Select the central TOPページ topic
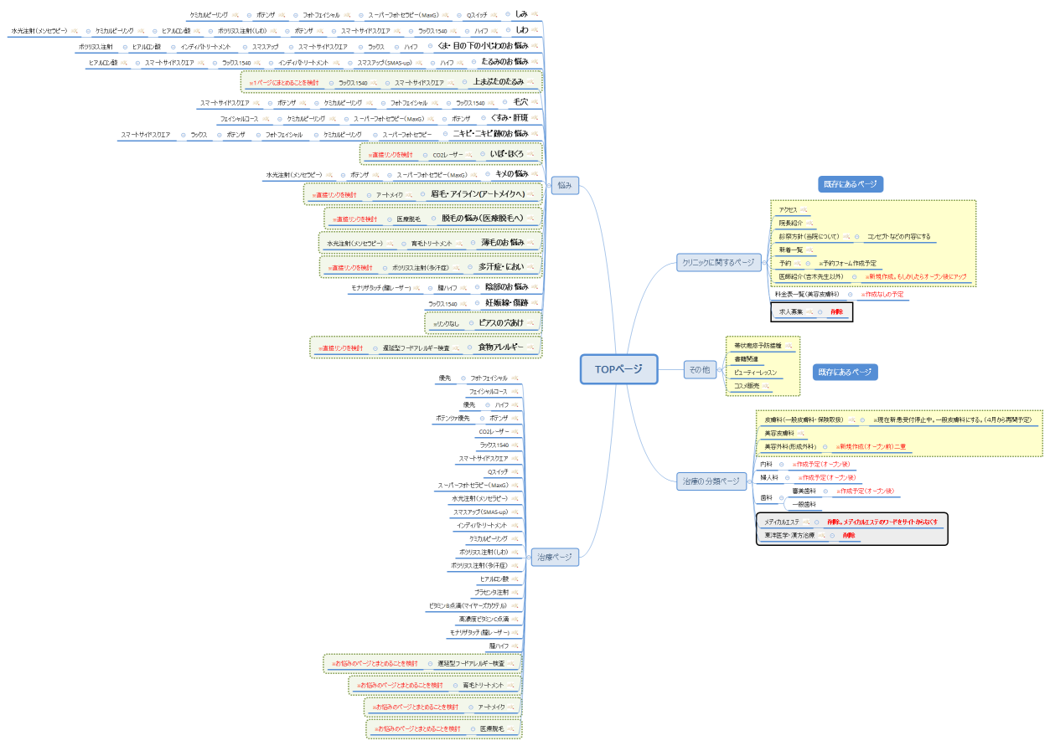Viewport: 1050px width, 746px height. 618,369
